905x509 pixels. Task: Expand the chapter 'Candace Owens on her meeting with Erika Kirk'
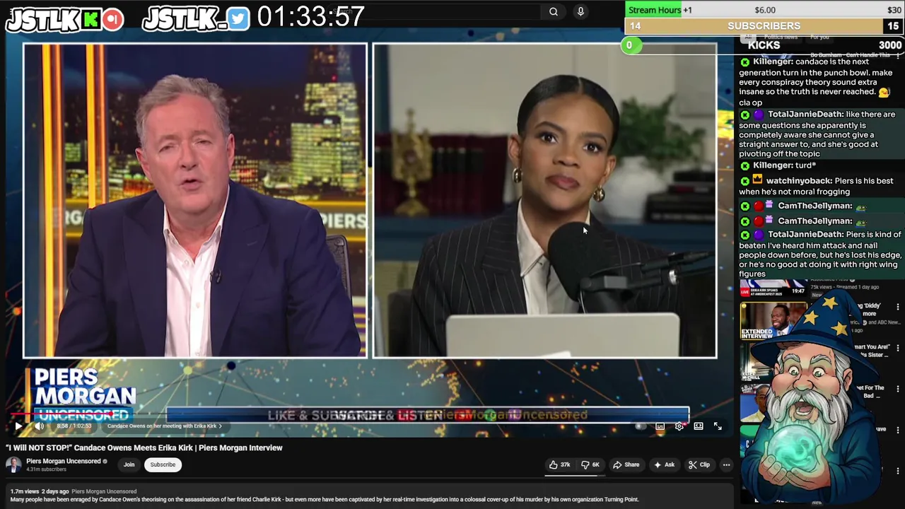coord(164,426)
